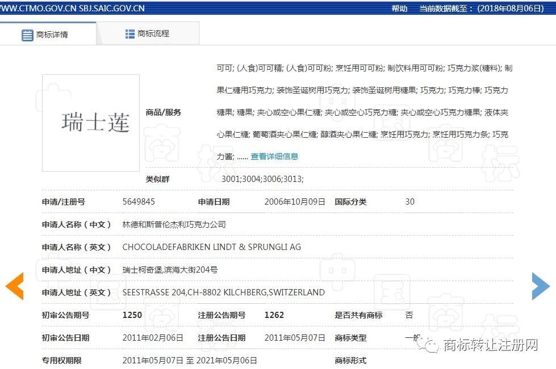Select registration number 5649845
This screenshot has width=556, height=369.
(x=139, y=202)
